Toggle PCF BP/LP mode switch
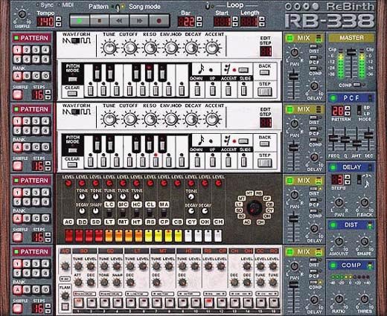Viewport: 387px width, 316px height. click(359, 110)
